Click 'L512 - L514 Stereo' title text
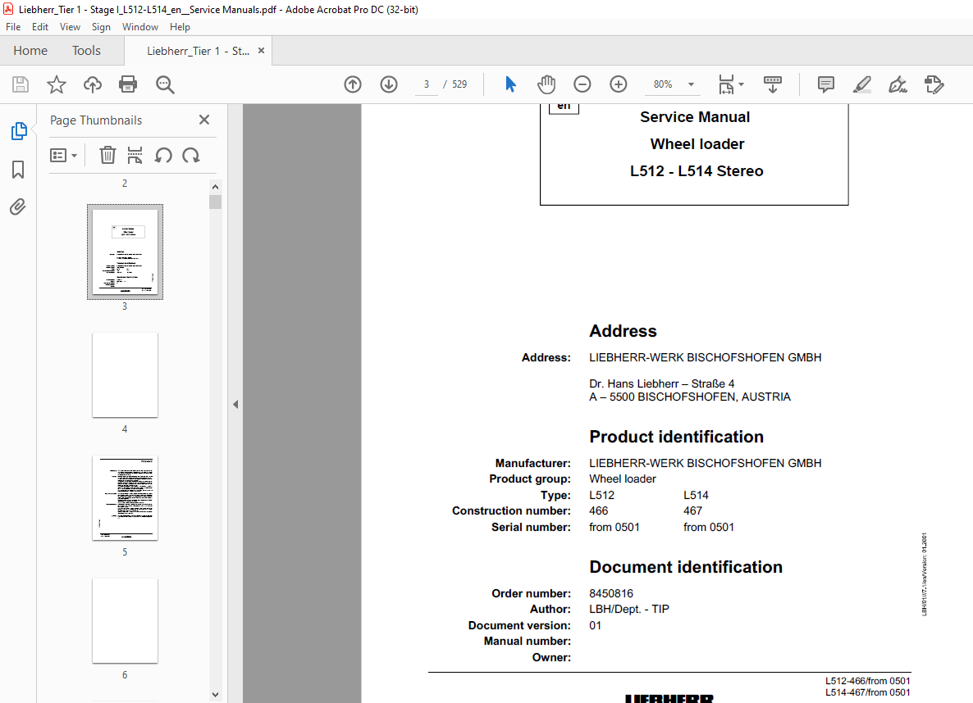Screen dimensions: 973x703 (x=697, y=171)
